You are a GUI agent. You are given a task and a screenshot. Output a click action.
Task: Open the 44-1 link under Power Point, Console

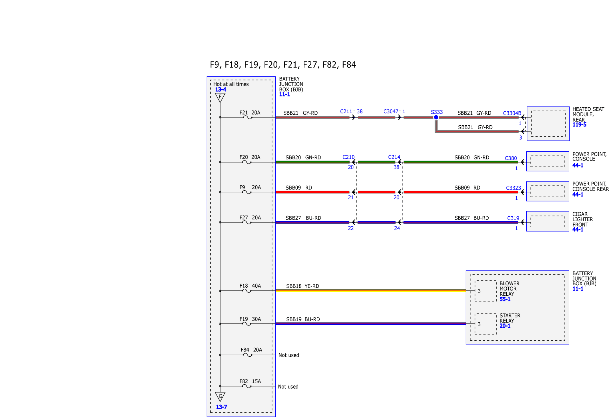click(578, 165)
